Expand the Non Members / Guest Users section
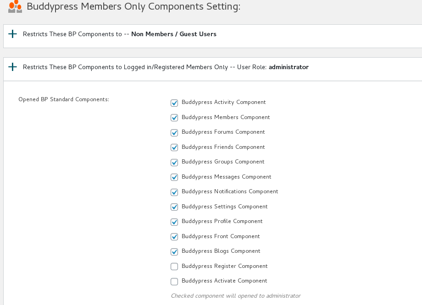Viewport: 422px width, 305px height. click(x=12, y=34)
